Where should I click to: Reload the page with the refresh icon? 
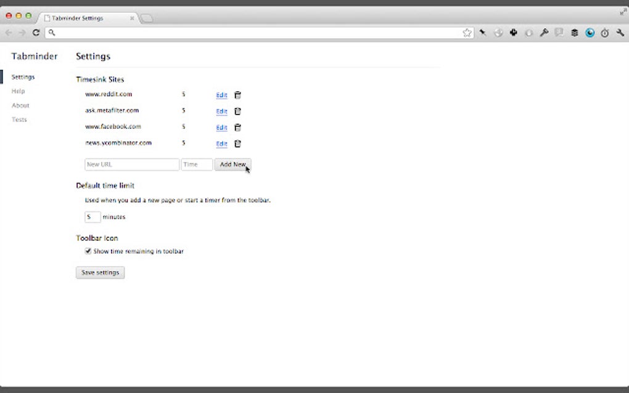[x=36, y=33]
